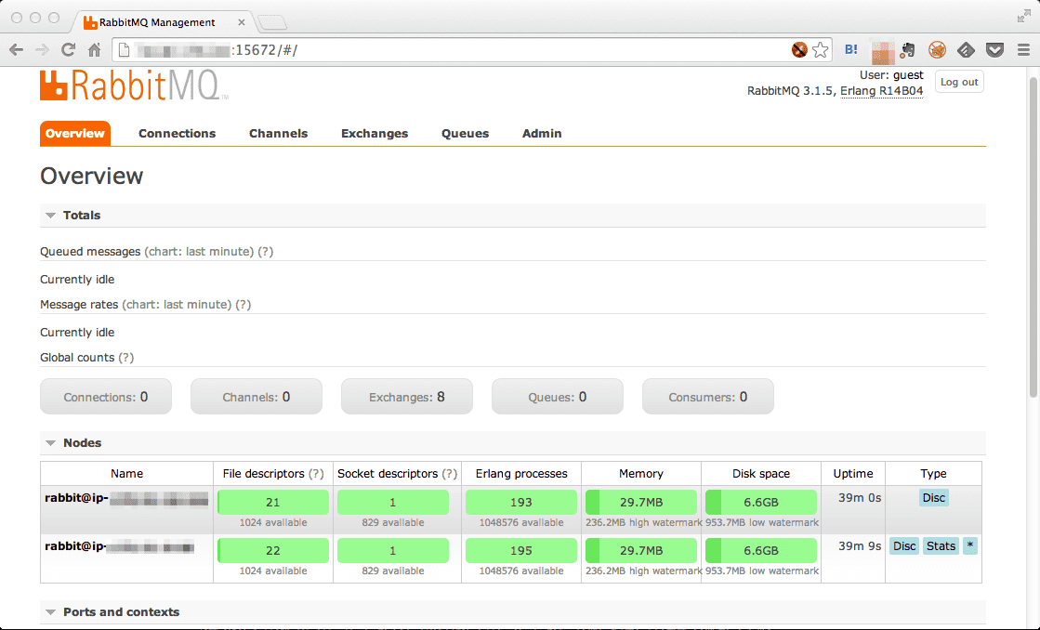Viewport: 1040px width, 630px height.
Task: Click the User: guest label
Action: click(891, 75)
